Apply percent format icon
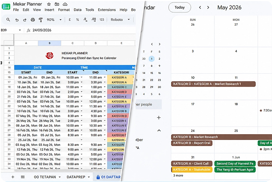The height and width of the screenshot is (182, 272). [78, 20]
